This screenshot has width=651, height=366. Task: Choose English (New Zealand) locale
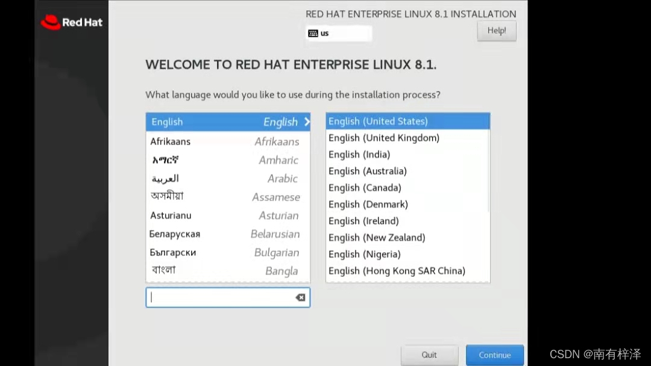407,237
